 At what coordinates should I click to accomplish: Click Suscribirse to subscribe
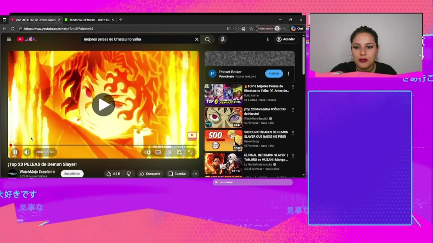(72, 174)
